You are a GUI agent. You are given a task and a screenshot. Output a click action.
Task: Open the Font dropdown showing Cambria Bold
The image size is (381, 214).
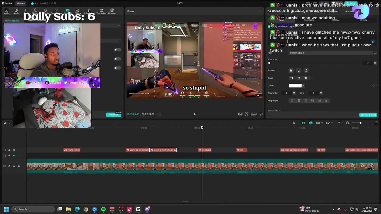coord(333,53)
